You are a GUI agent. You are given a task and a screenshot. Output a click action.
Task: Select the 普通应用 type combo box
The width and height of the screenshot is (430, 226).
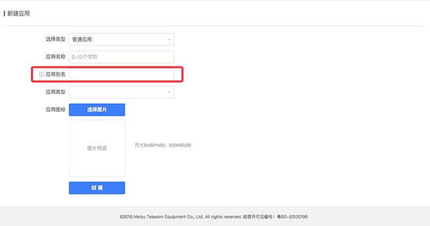(116, 39)
